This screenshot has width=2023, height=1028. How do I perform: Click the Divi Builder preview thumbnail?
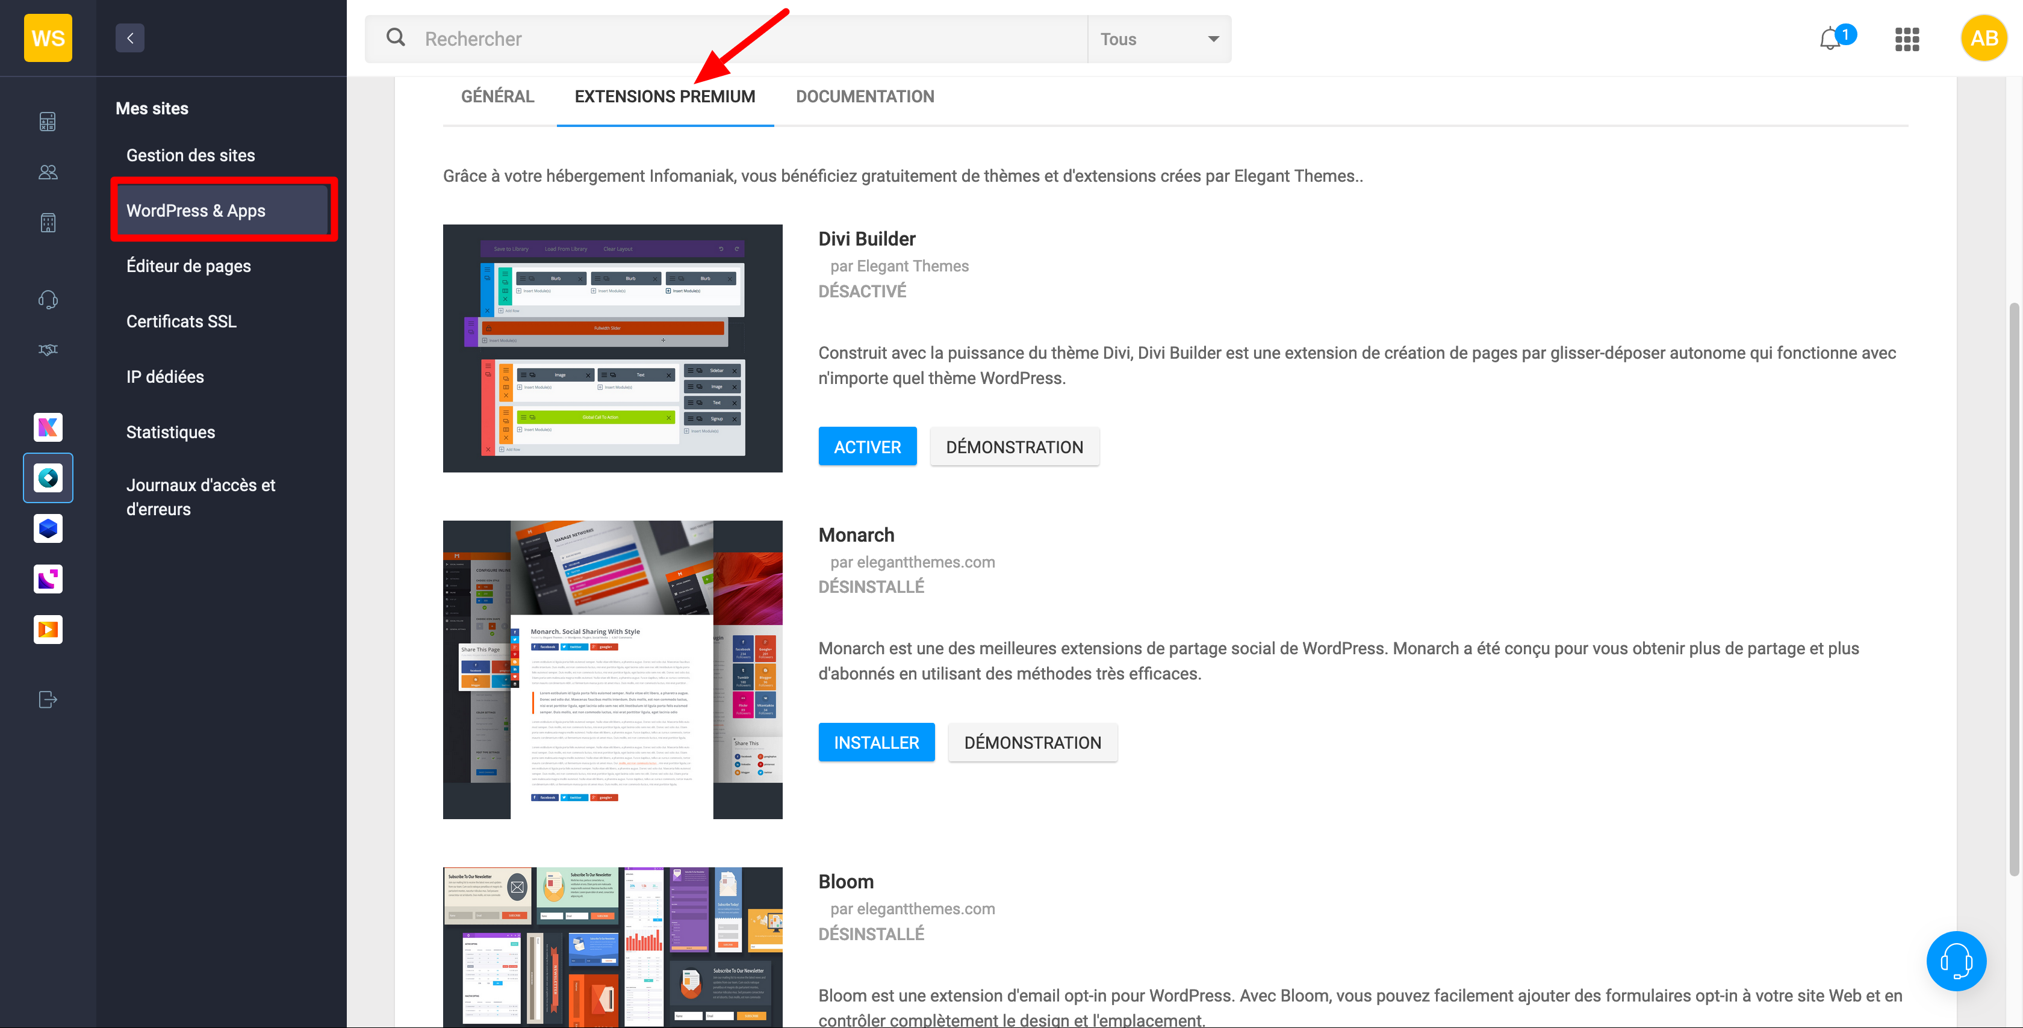tap(612, 348)
